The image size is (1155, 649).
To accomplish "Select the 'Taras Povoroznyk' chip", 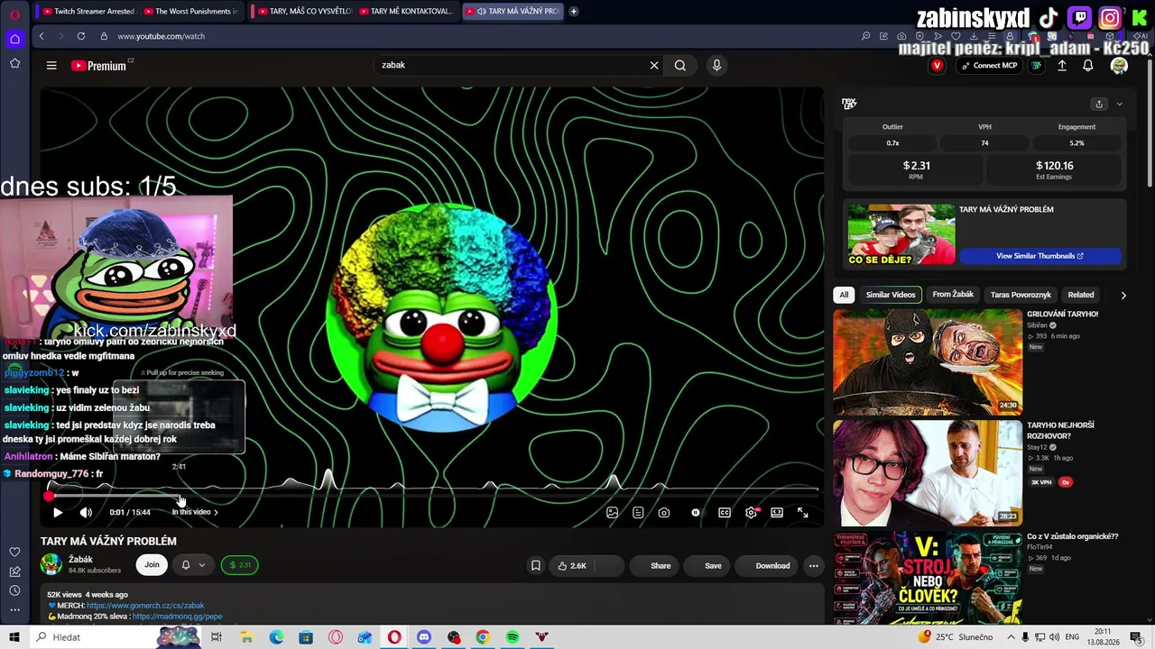I will pos(1021,295).
